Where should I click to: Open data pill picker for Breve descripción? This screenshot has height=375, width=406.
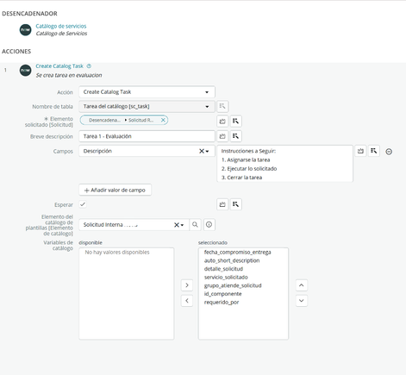point(235,136)
